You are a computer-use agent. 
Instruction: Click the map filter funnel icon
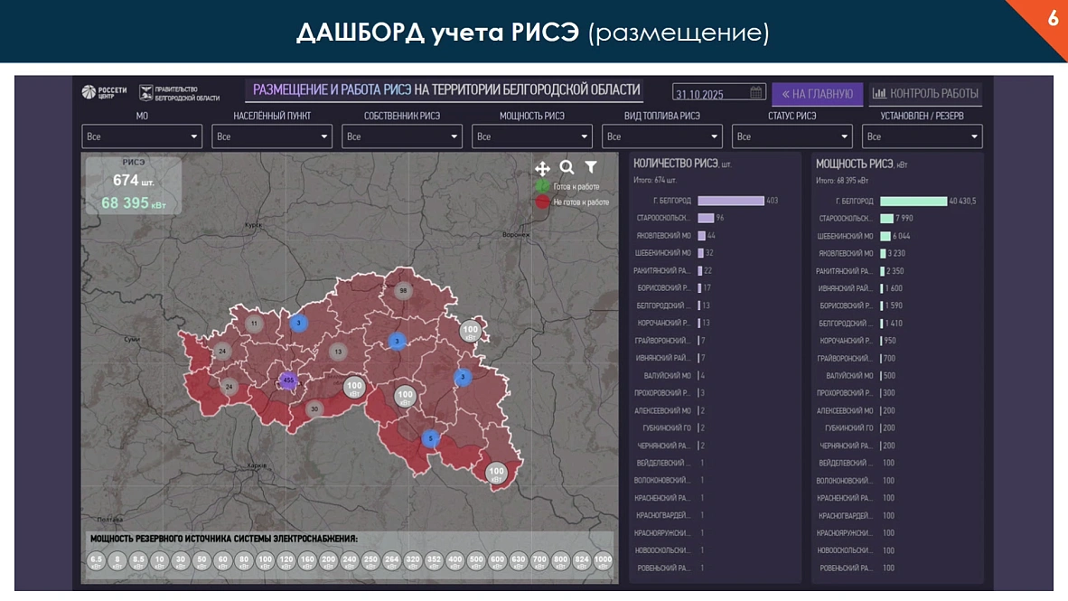coord(591,167)
